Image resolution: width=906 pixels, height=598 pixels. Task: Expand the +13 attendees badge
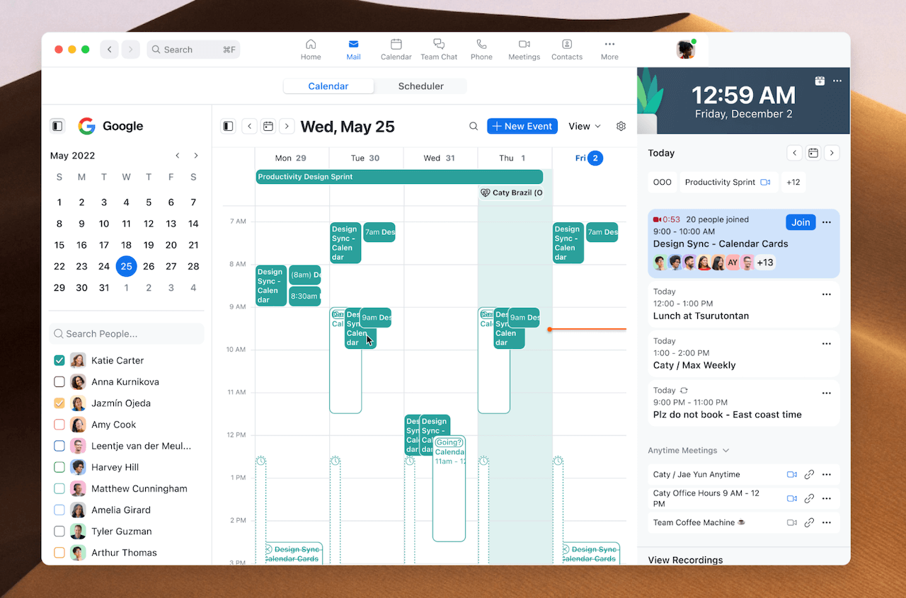click(x=765, y=263)
